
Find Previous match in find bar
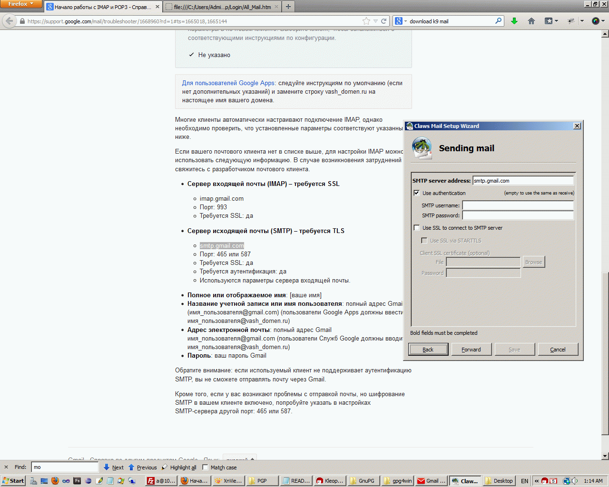(x=143, y=468)
